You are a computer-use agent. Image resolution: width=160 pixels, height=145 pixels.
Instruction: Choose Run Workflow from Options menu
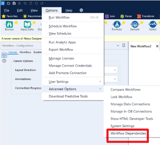coord(73,17)
